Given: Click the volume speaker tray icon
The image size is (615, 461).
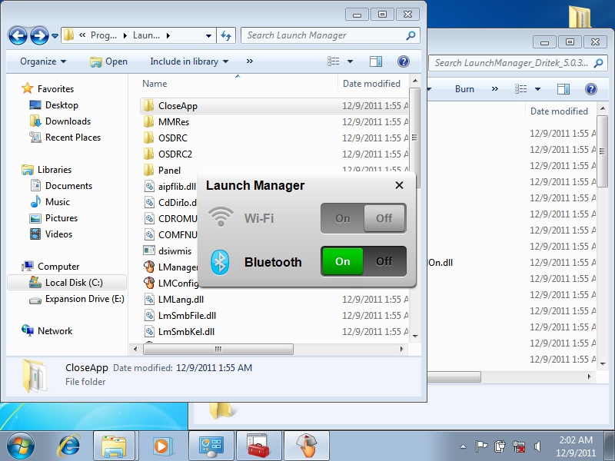Looking at the screenshot, I should 537,446.
